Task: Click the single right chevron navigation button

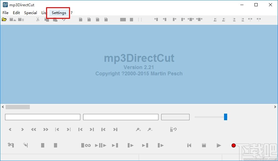Action: tap(22, 129)
